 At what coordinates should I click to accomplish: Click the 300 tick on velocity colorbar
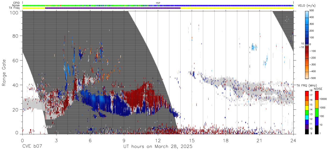[312, 24]
